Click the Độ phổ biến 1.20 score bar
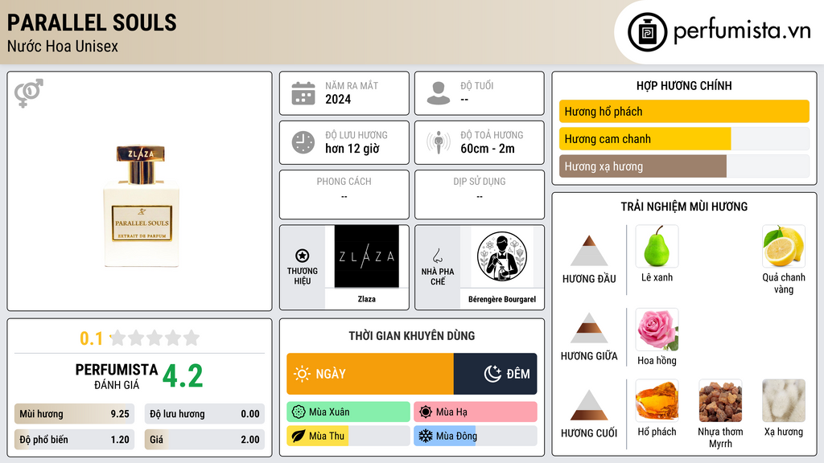This screenshot has height=463, width=824. (74, 440)
